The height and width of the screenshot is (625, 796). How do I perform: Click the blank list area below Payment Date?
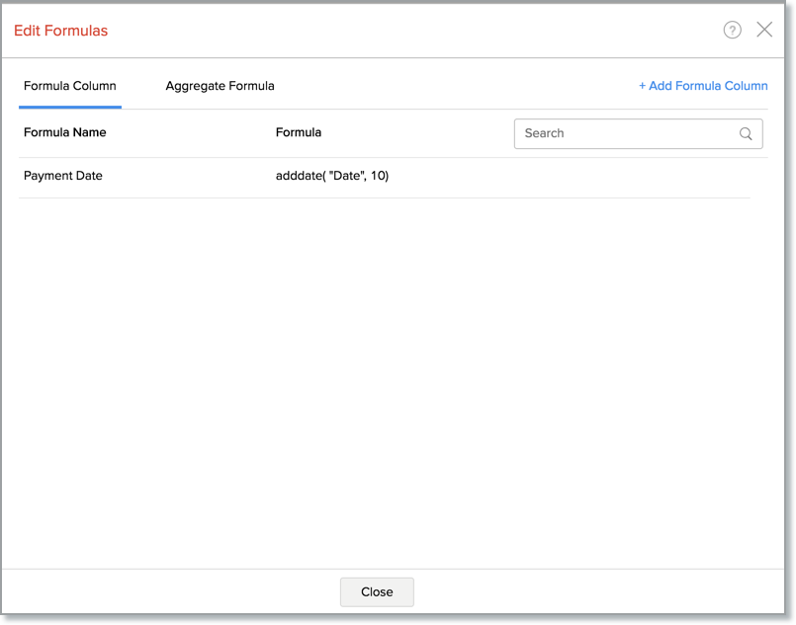[x=384, y=375]
